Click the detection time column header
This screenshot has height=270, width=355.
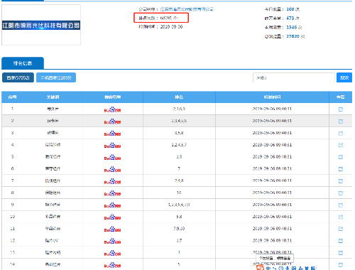coord(272,97)
